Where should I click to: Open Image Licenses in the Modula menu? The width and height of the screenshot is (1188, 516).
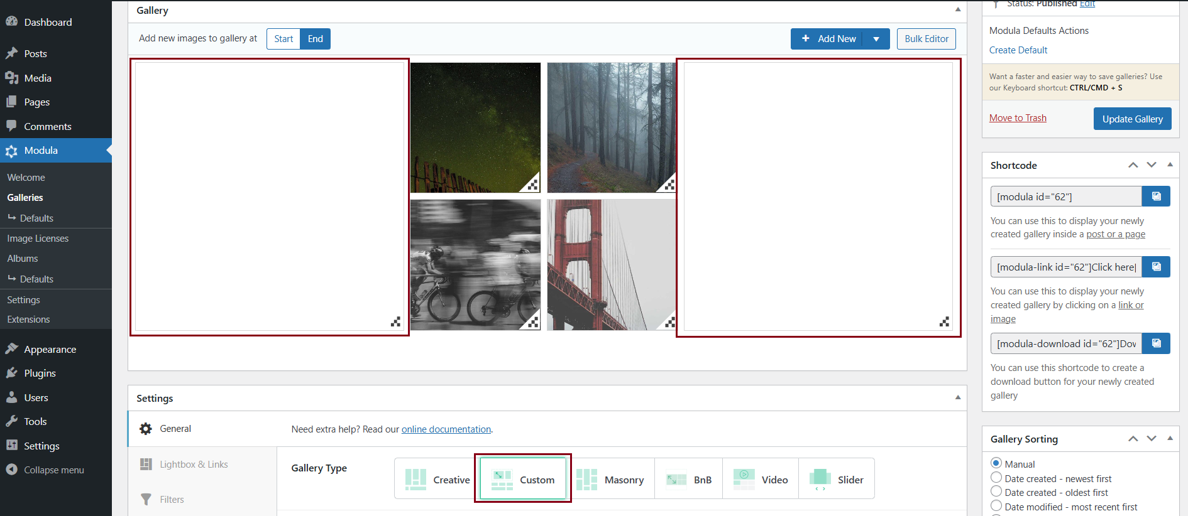point(38,239)
